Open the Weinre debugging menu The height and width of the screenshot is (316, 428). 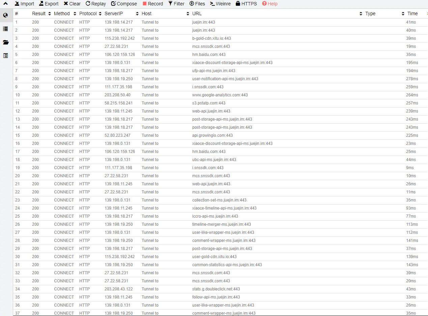pos(220,4)
